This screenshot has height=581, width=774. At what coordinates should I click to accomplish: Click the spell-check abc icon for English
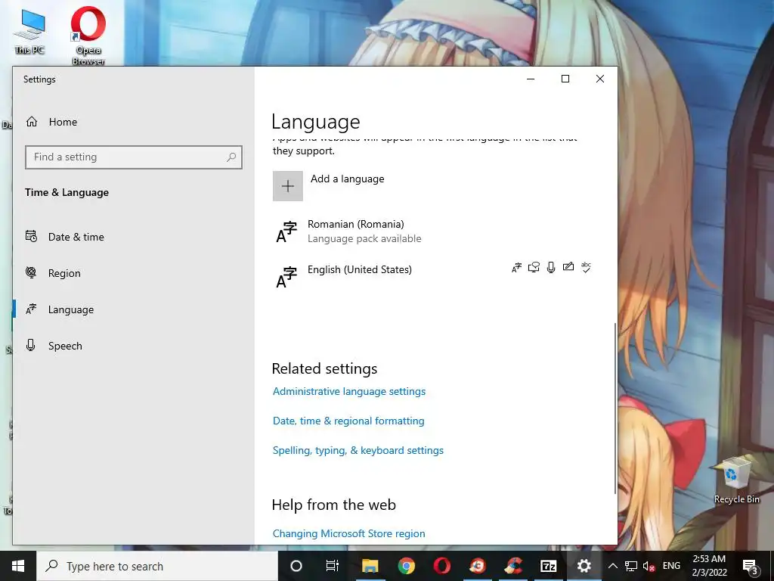coord(586,267)
